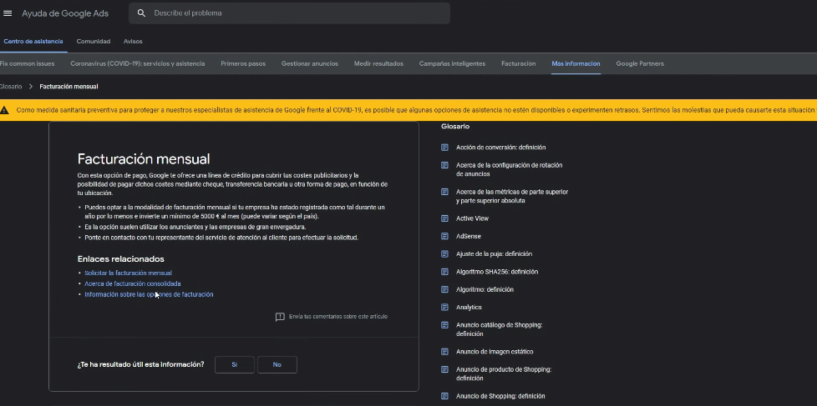This screenshot has width=817, height=406.
Task: Open the Primeros pasos menu
Action: click(x=243, y=63)
